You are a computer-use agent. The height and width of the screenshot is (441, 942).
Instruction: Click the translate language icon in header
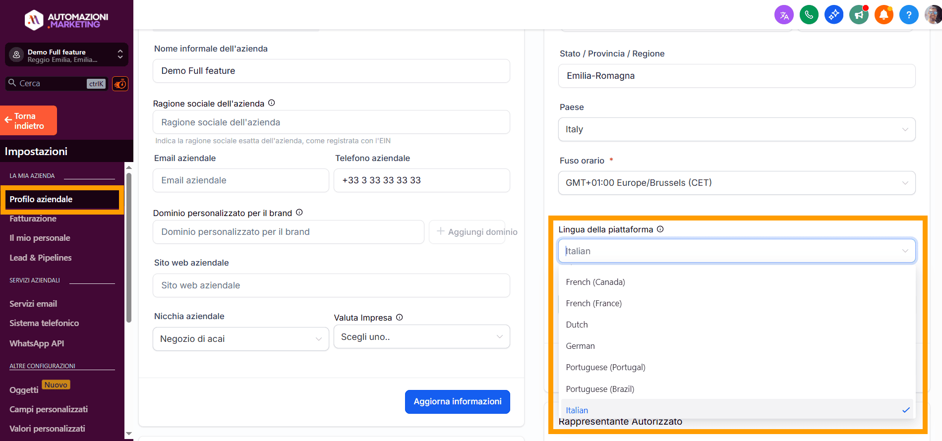click(x=784, y=15)
